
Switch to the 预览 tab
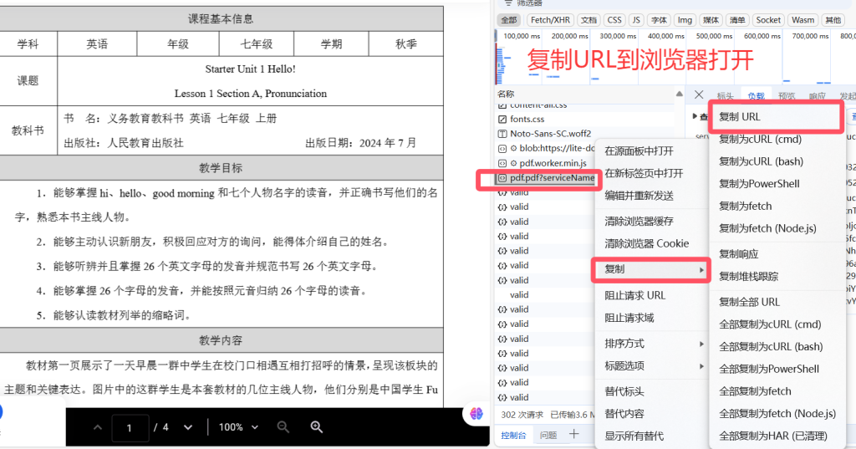(787, 96)
